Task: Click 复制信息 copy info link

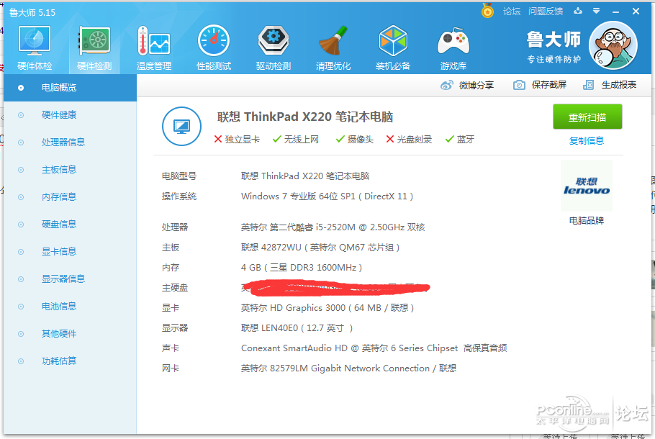Action: tap(587, 141)
